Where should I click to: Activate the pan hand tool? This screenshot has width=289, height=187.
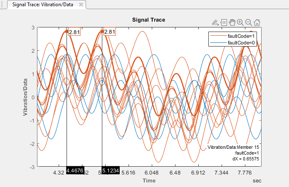[232, 22]
